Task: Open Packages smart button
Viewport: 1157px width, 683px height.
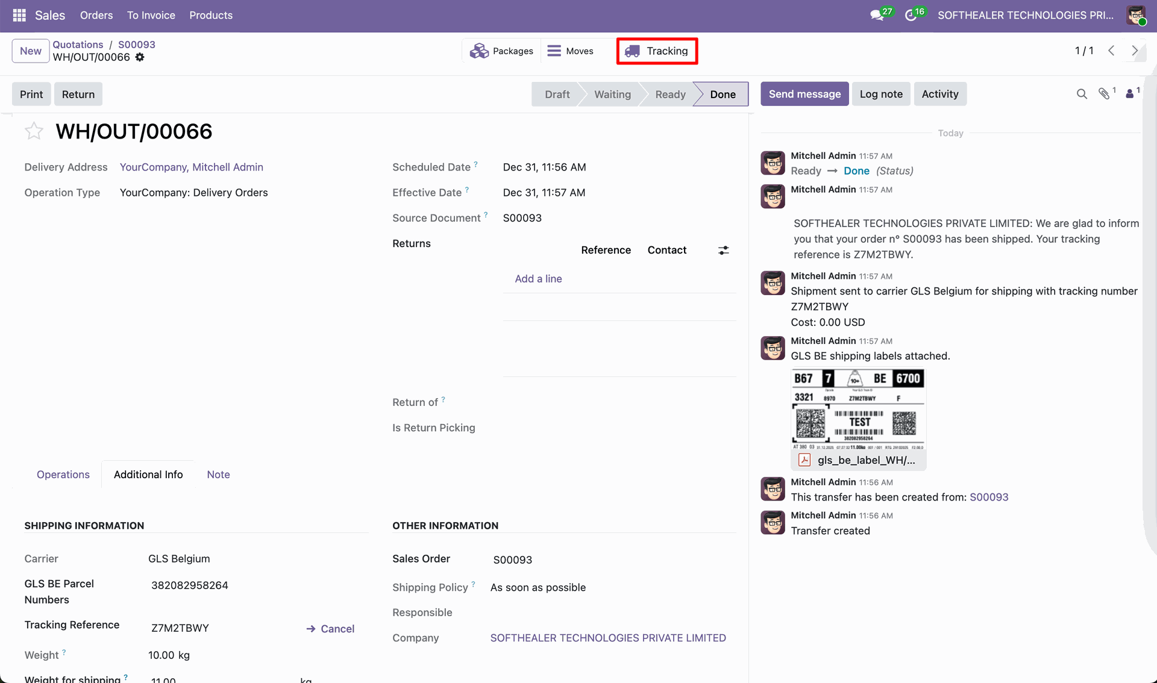Action: click(501, 51)
